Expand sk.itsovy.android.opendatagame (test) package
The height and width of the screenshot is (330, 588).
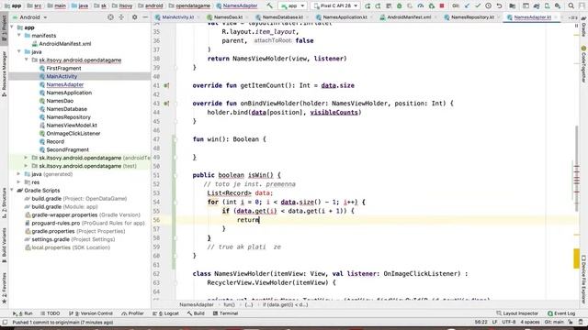point(26,166)
